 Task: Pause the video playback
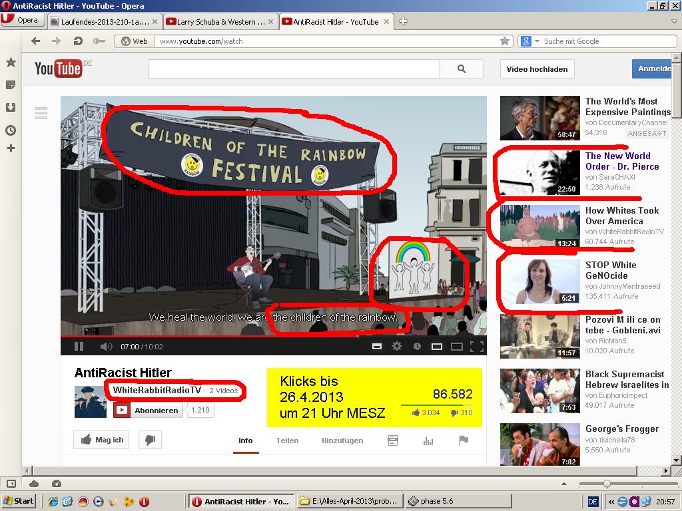point(79,346)
